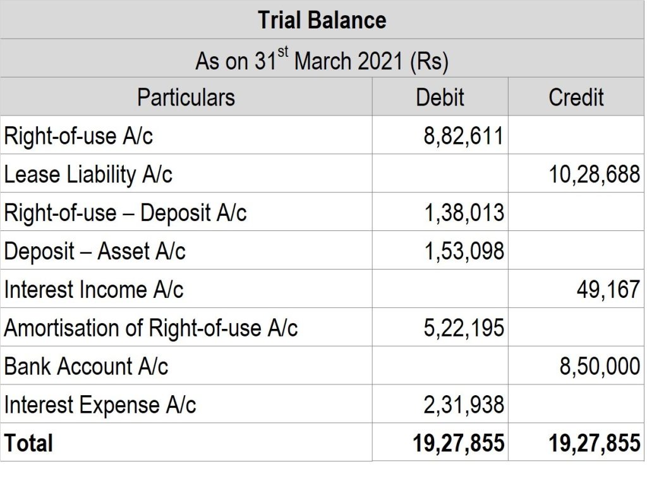The width and height of the screenshot is (647, 481).
Task: Select the 5,22,195 amortisation debit value
Action: click(463, 328)
